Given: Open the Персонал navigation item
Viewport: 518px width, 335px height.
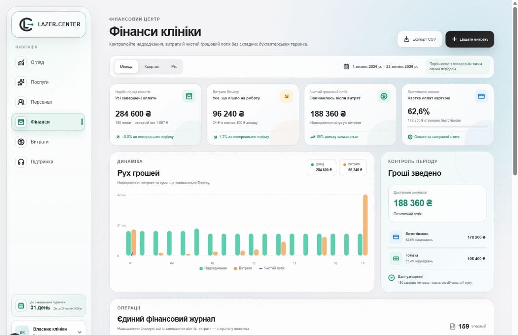Looking at the screenshot, I should [48, 102].
